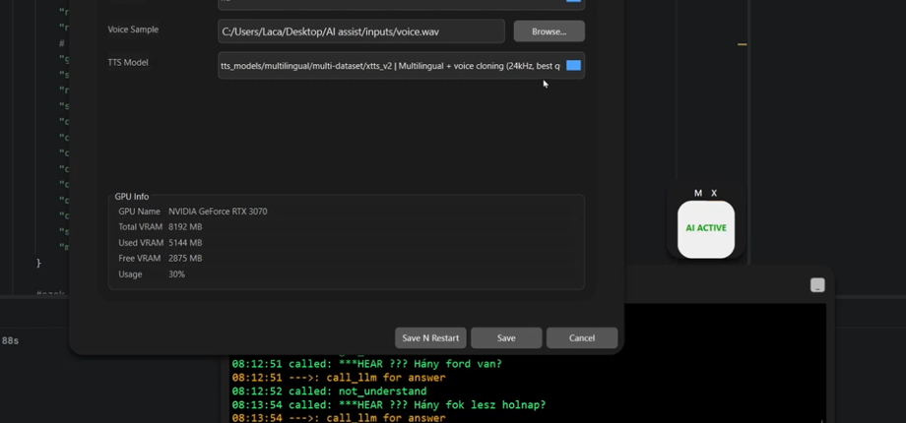Click the Free VRAM 2875 MB value
This screenshot has height=423, width=906.
pos(185,259)
